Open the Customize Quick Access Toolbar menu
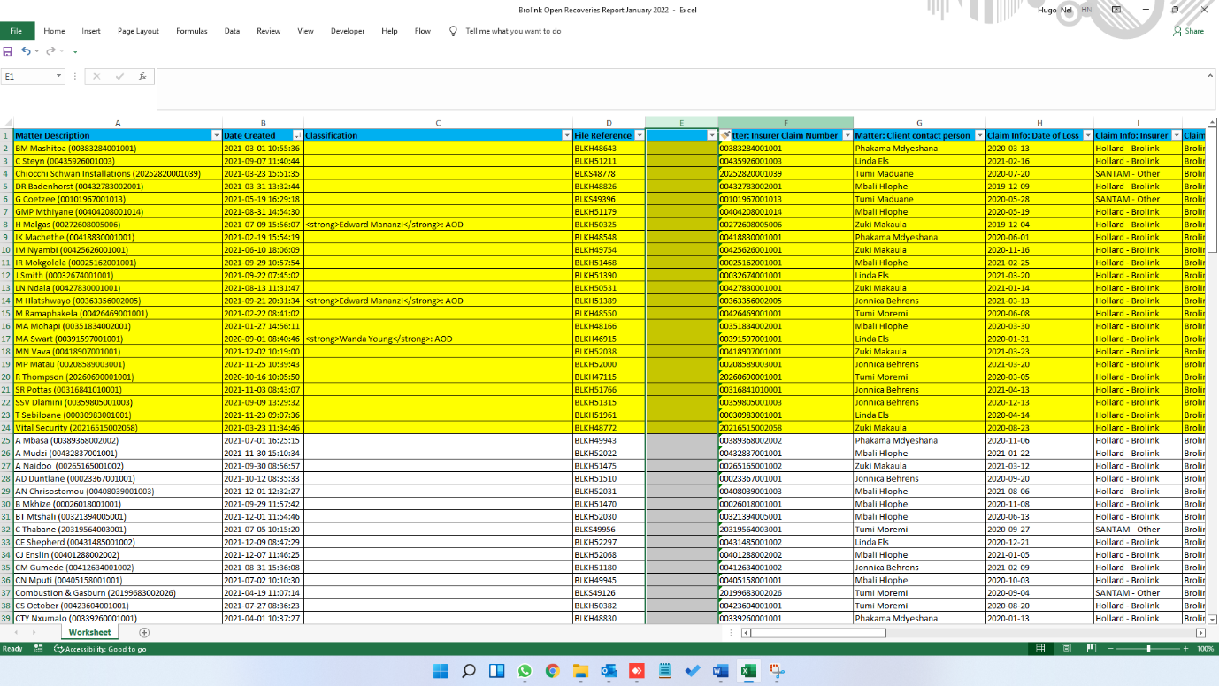Screen dimensions: 1219x686 [x=75, y=51]
